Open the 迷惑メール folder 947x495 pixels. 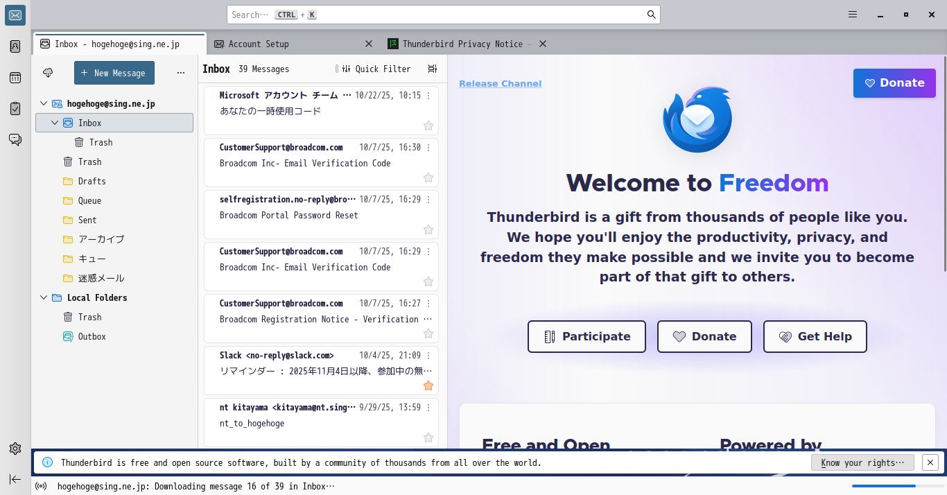click(114, 278)
